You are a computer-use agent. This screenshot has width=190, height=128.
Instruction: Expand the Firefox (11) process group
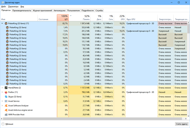coord(2,92)
